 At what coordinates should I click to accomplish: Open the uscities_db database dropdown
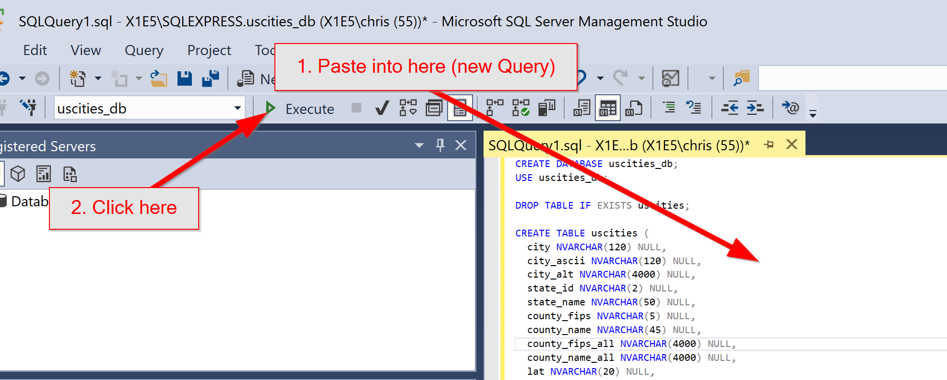pos(237,108)
